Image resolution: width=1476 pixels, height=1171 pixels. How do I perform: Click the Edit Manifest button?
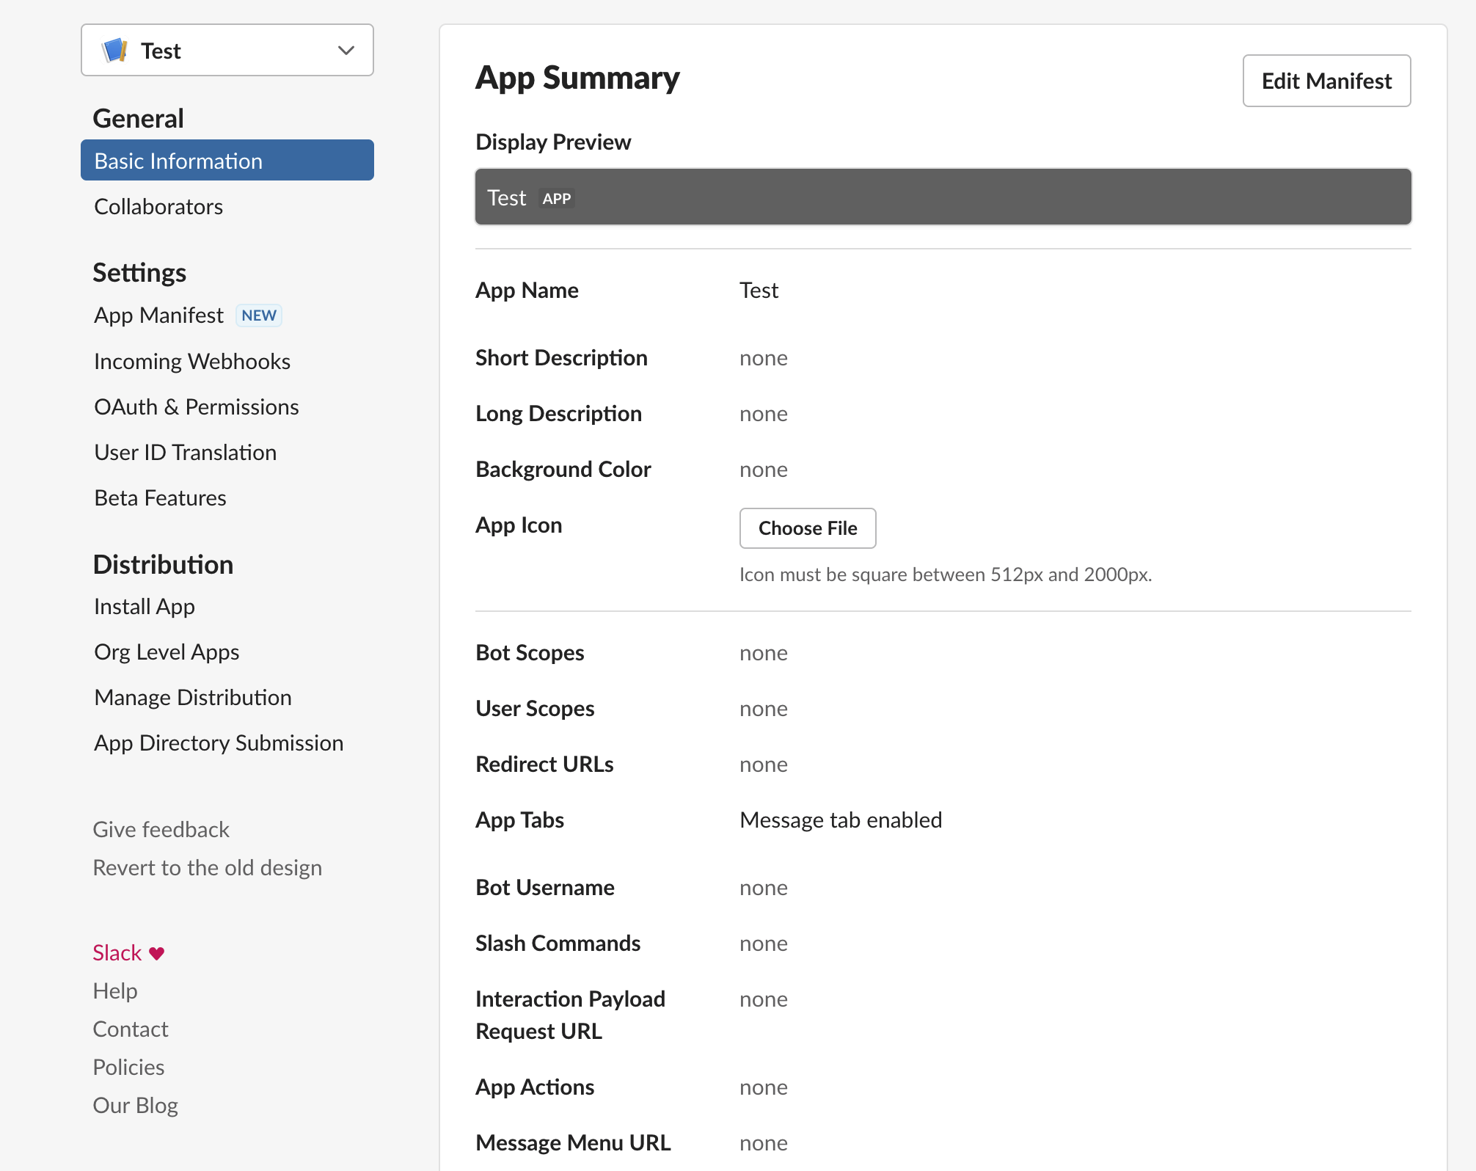(1326, 81)
